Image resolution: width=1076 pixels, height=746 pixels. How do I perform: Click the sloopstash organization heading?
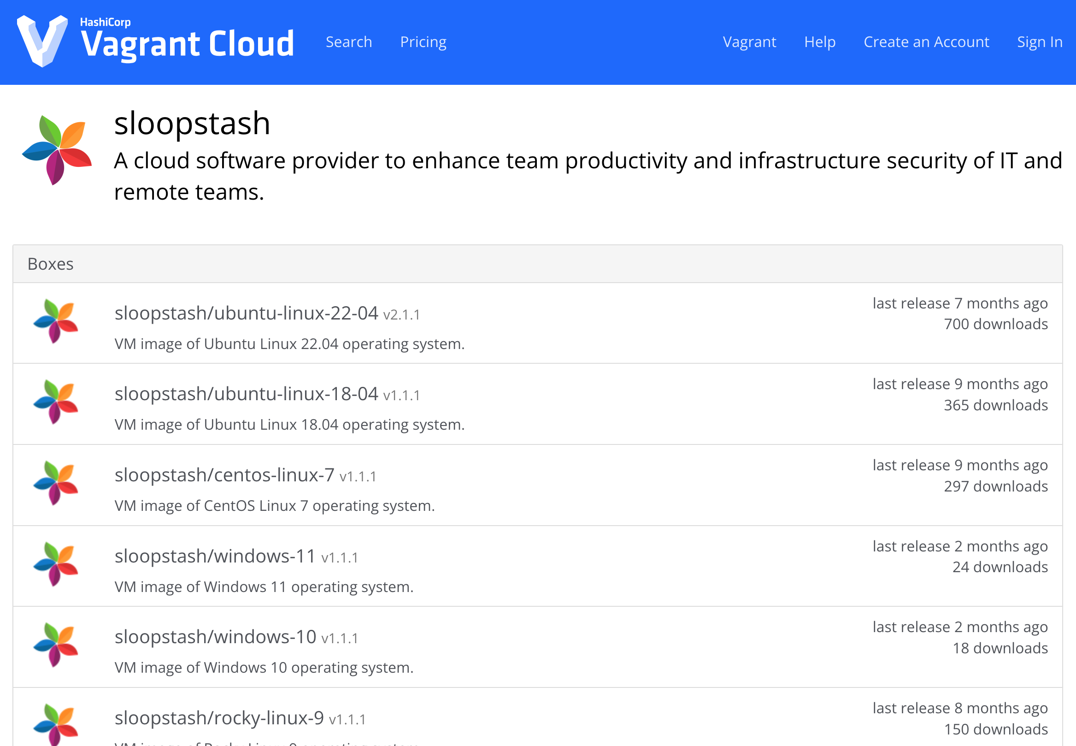coord(192,124)
